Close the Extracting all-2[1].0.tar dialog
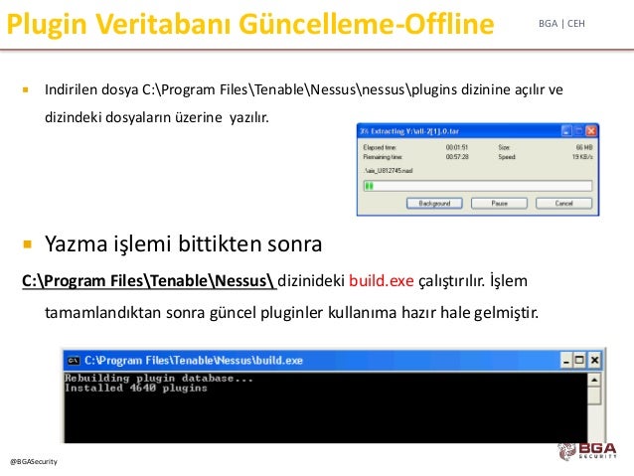Screen dimensions: 634x476 coord(590,130)
